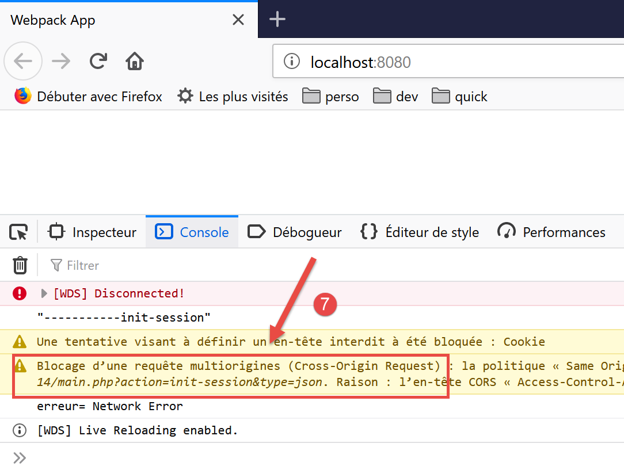Expand the WDS Disconnected error message
624x470 pixels.
[44, 293]
